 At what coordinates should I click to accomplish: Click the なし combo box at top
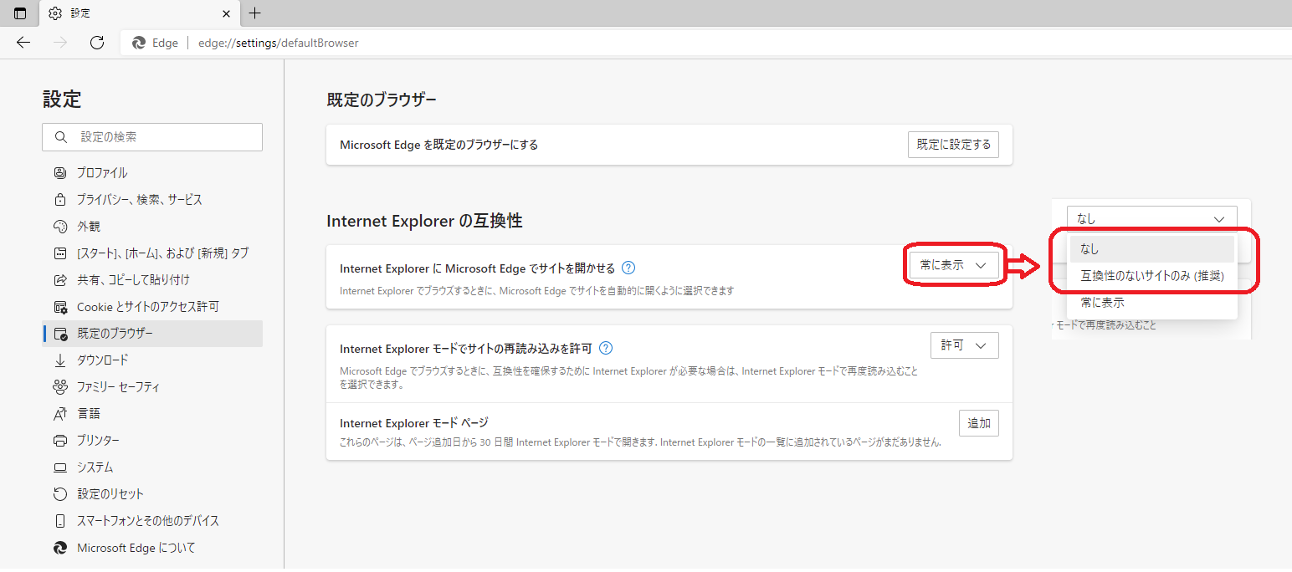click(x=1152, y=219)
